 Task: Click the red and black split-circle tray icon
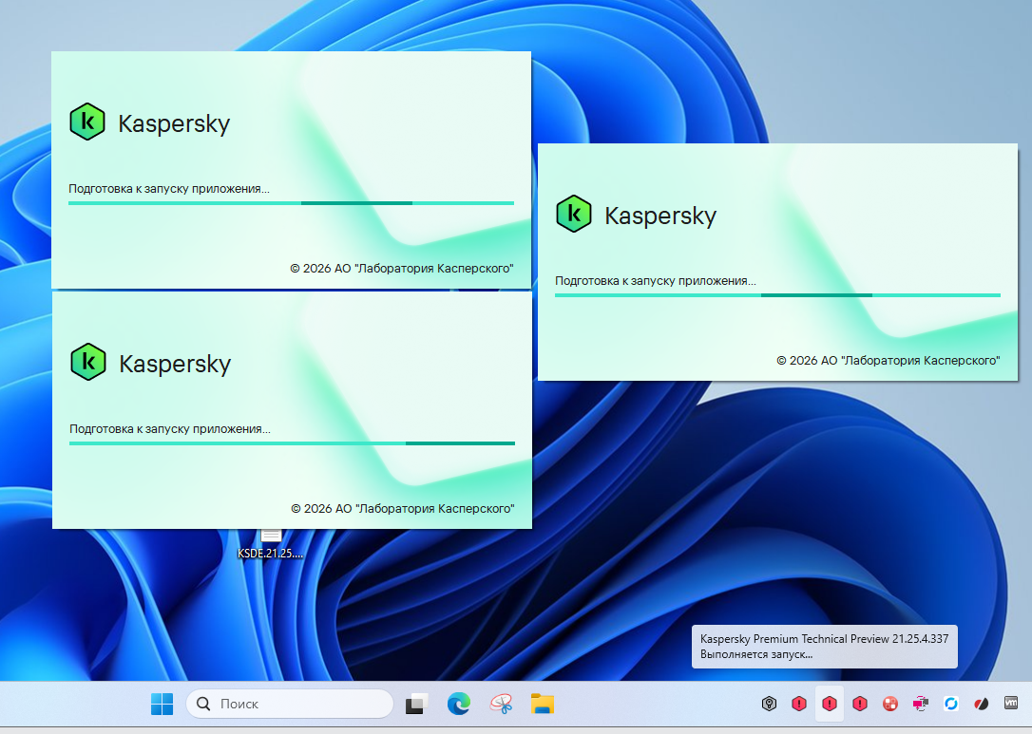981,704
